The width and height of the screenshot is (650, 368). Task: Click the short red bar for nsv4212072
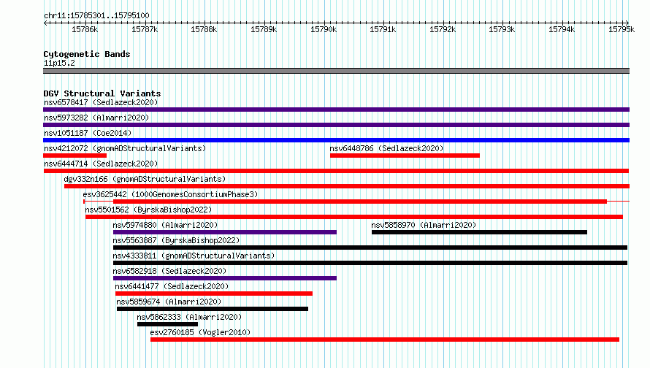pos(75,156)
